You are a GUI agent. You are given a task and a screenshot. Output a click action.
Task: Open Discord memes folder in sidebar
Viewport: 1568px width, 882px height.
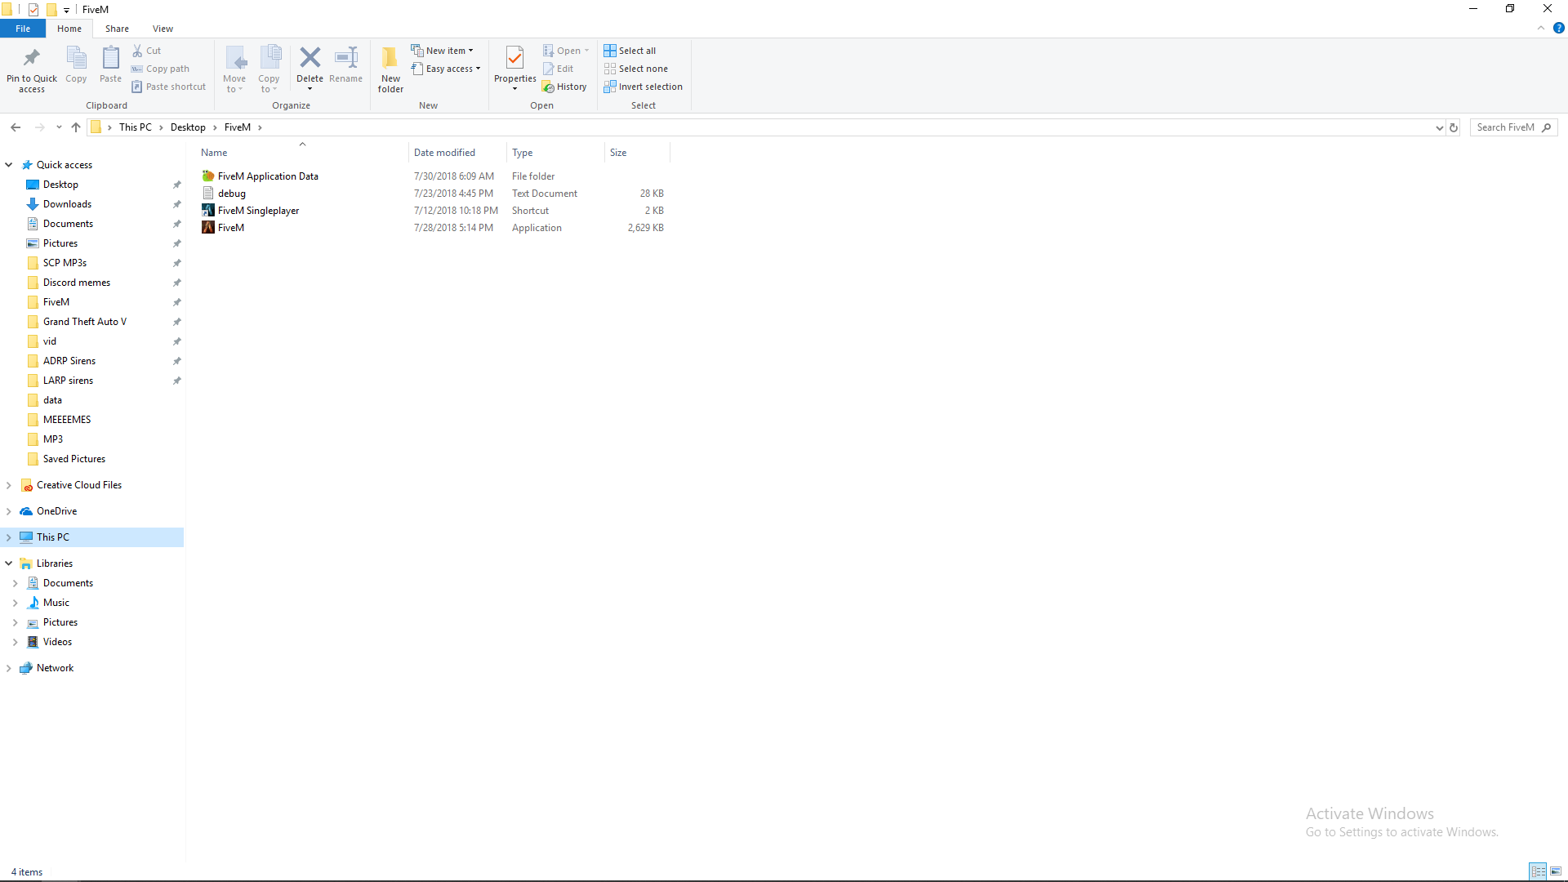tap(76, 283)
